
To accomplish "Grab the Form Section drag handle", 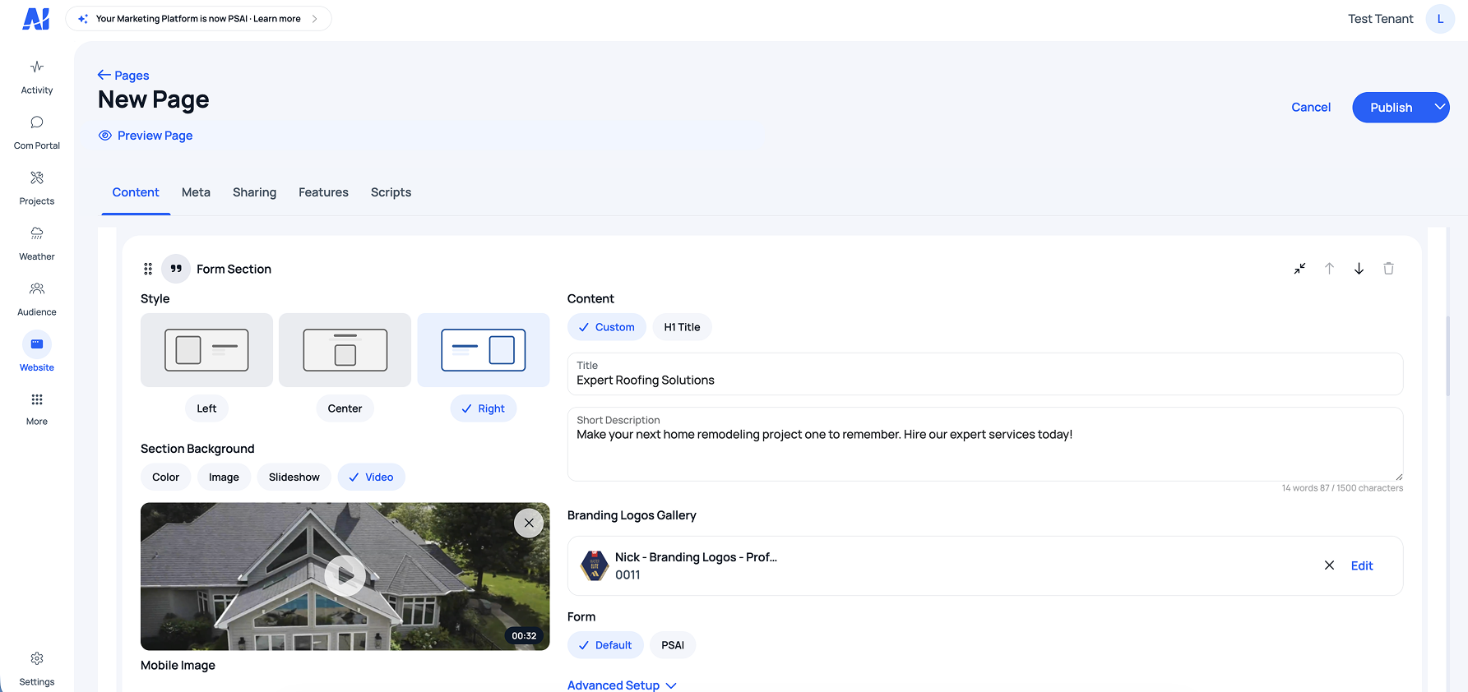I will (148, 269).
